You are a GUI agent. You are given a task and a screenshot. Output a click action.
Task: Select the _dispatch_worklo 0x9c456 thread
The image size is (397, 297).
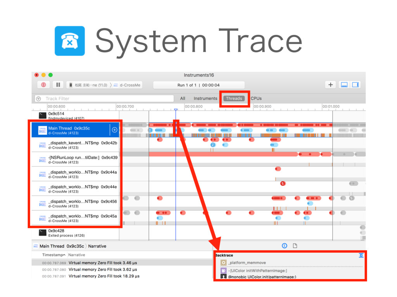pos(76,203)
